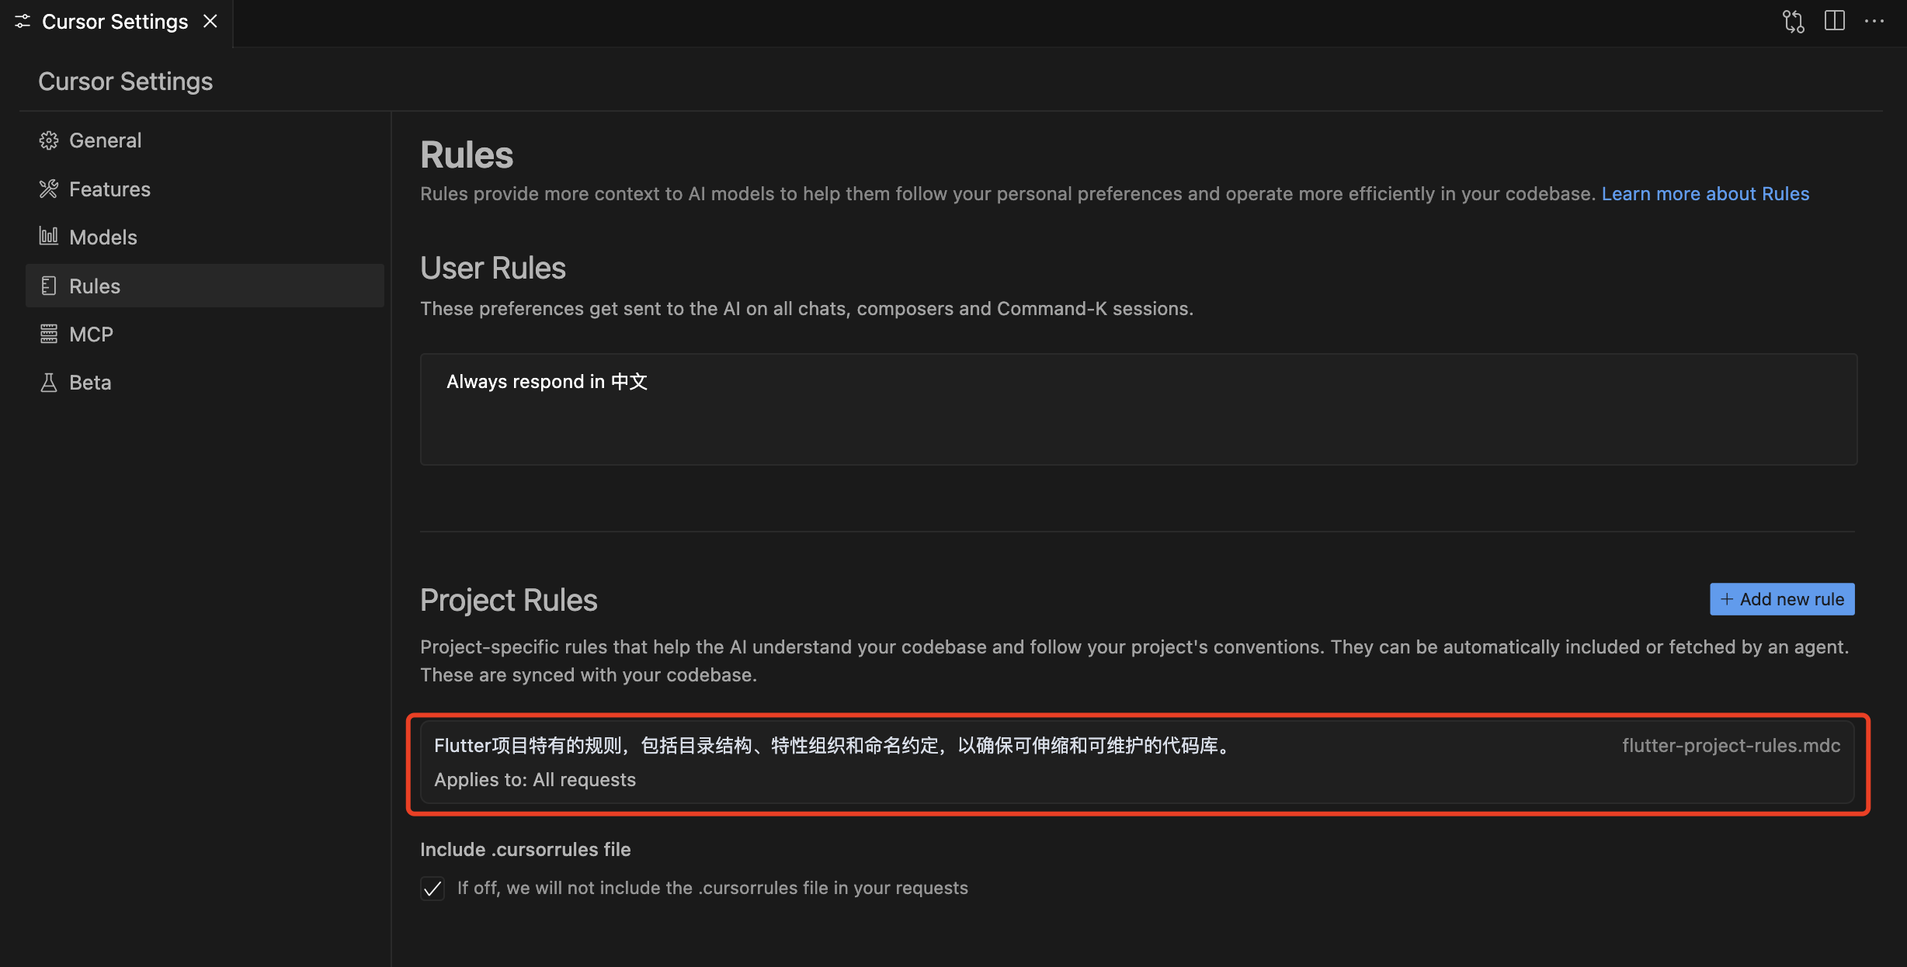The height and width of the screenshot is (967, 1907).
Task: Toggle the split editor layout icon
Action: tap(1834, 22)
